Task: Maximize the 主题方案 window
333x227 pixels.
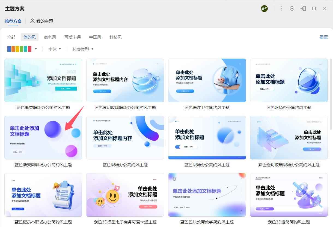Action: 314,9
